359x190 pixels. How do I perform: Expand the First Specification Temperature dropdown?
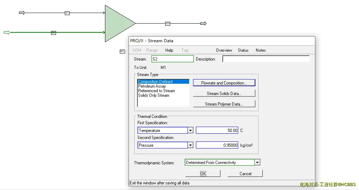[x=191, y=131]
